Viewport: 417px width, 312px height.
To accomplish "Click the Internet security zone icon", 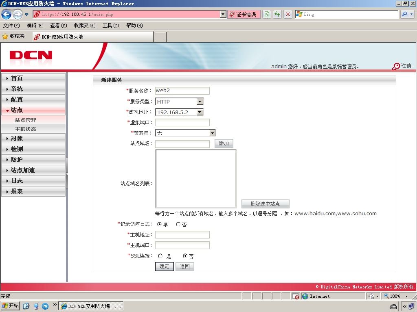I will pyautogui.click(x=305, y=296).
